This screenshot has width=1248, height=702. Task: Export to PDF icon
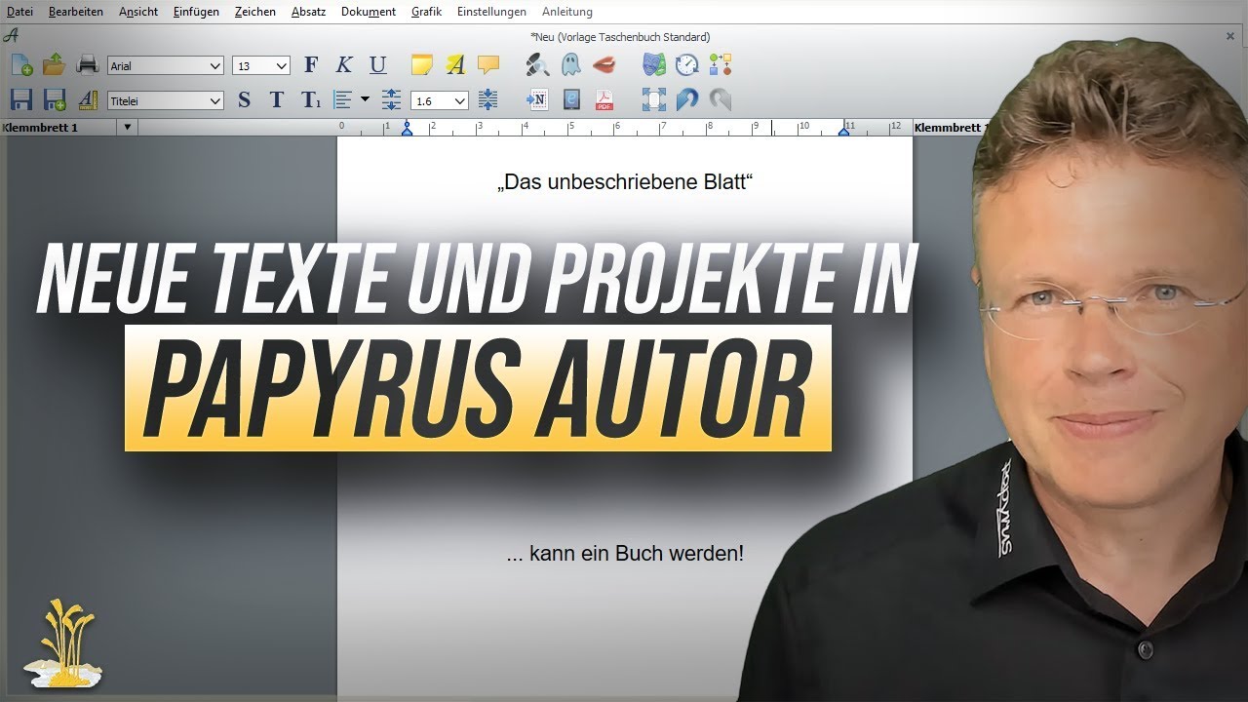[x=604, y=99]
